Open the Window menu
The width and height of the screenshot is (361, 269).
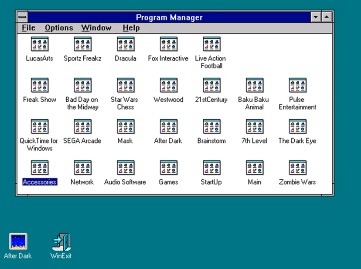pos(96,28)
